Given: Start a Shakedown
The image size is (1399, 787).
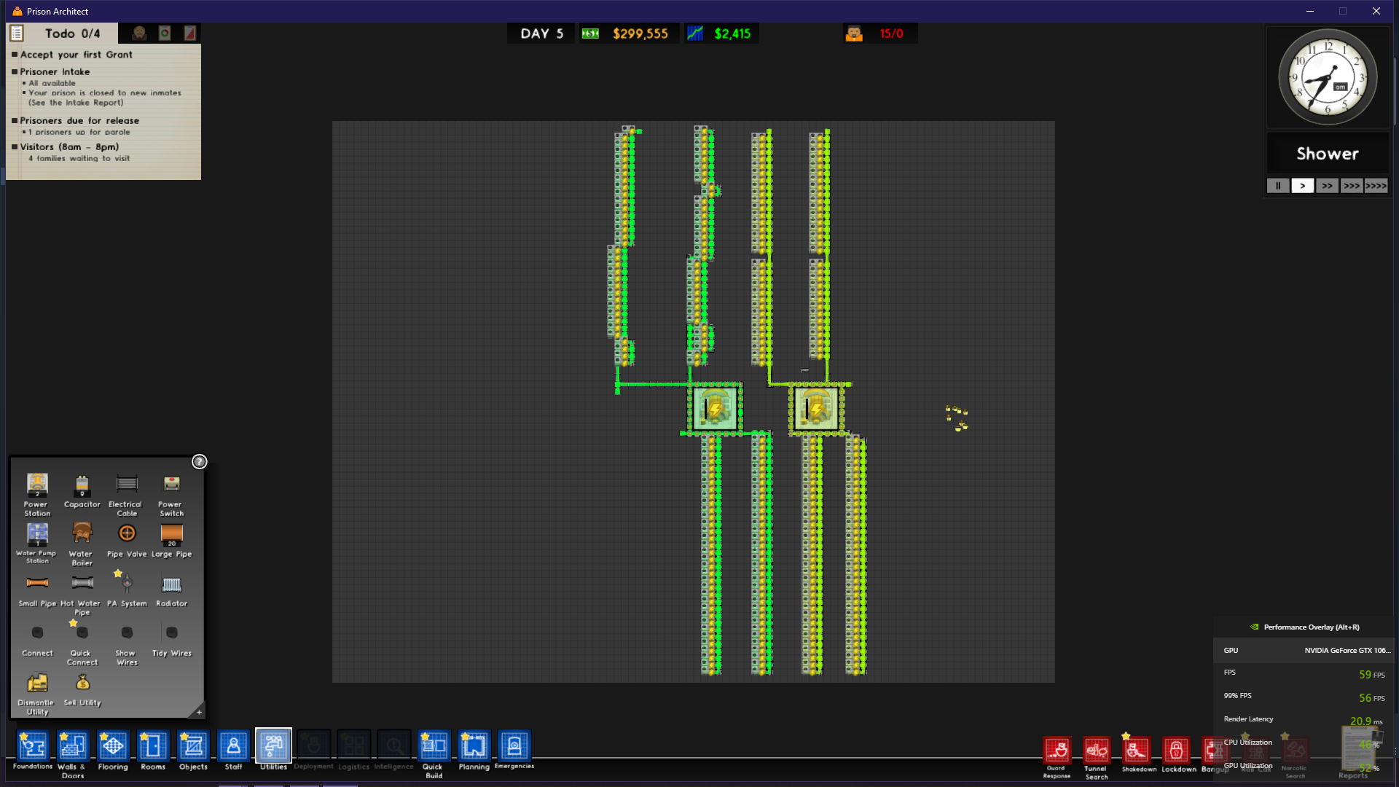Looking at the screenshot, I should pos(1138,755).
